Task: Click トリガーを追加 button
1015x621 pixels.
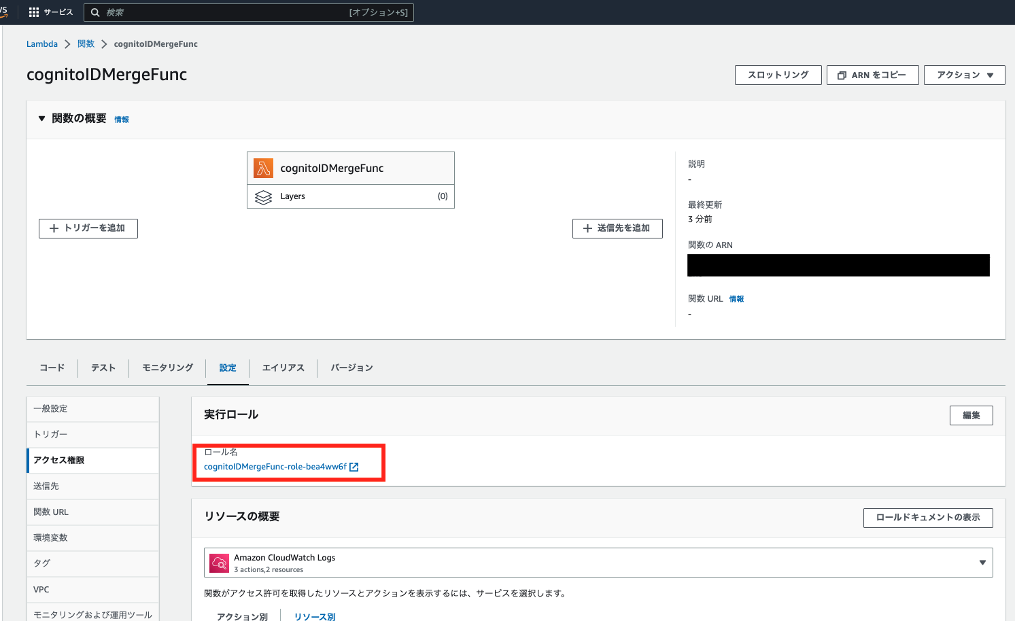Action: pos(88,228)
